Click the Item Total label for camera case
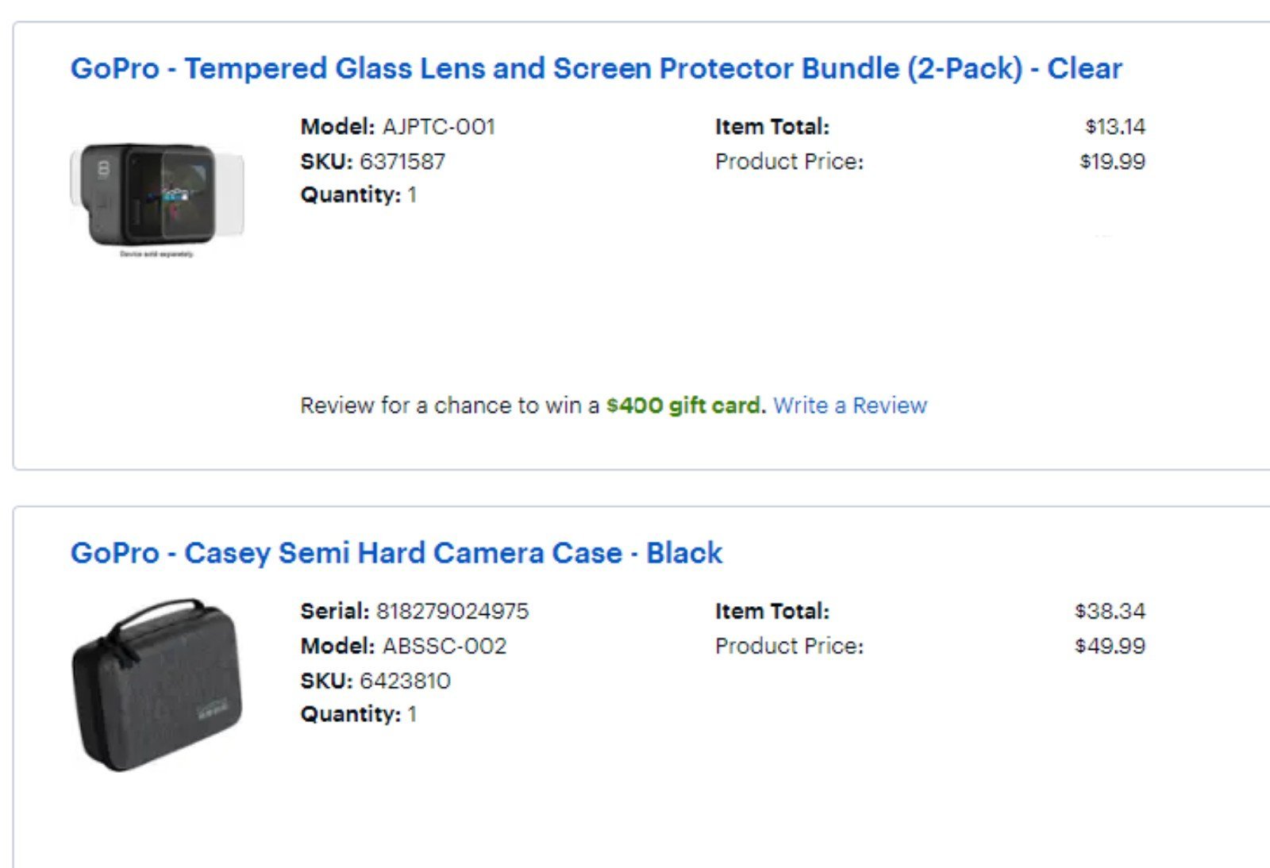Image resolution: width=1270 pixels, height=868 pixels. tap(772, 612)
